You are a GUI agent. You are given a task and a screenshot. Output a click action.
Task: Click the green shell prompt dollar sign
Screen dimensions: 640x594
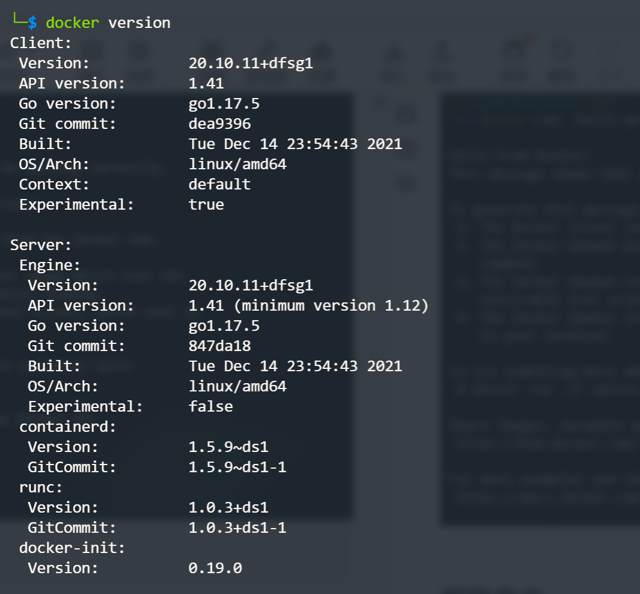coord(32,23)
